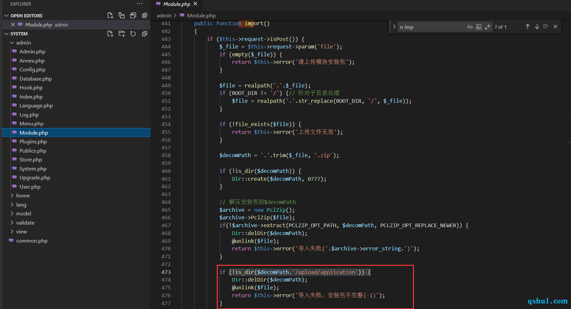The image size is (571, 309).
Task: Click Save All icon in Open Editors
Action: (133, 15)
